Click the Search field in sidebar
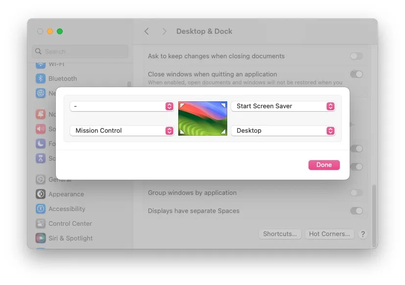Screen dimensions: 405x285 click(x=80, y=51)
